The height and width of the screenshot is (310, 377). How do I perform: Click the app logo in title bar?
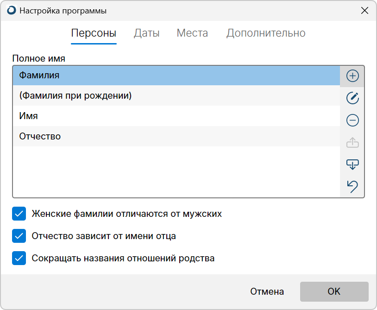pos(12,11)
